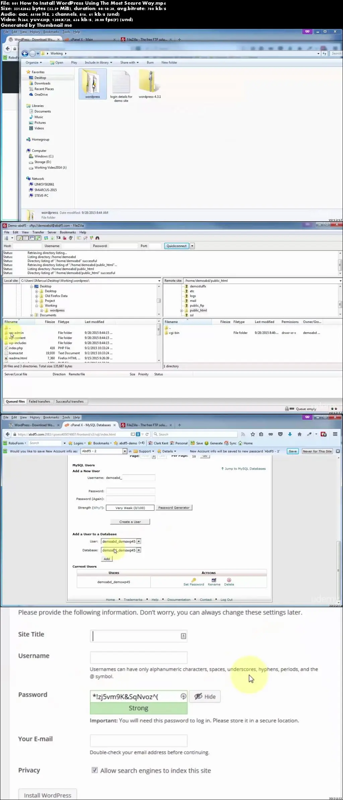Open Organize menu in Explorer window
Image resolution: width=343 pixels, height=800 pixels.
pos(33,62)
